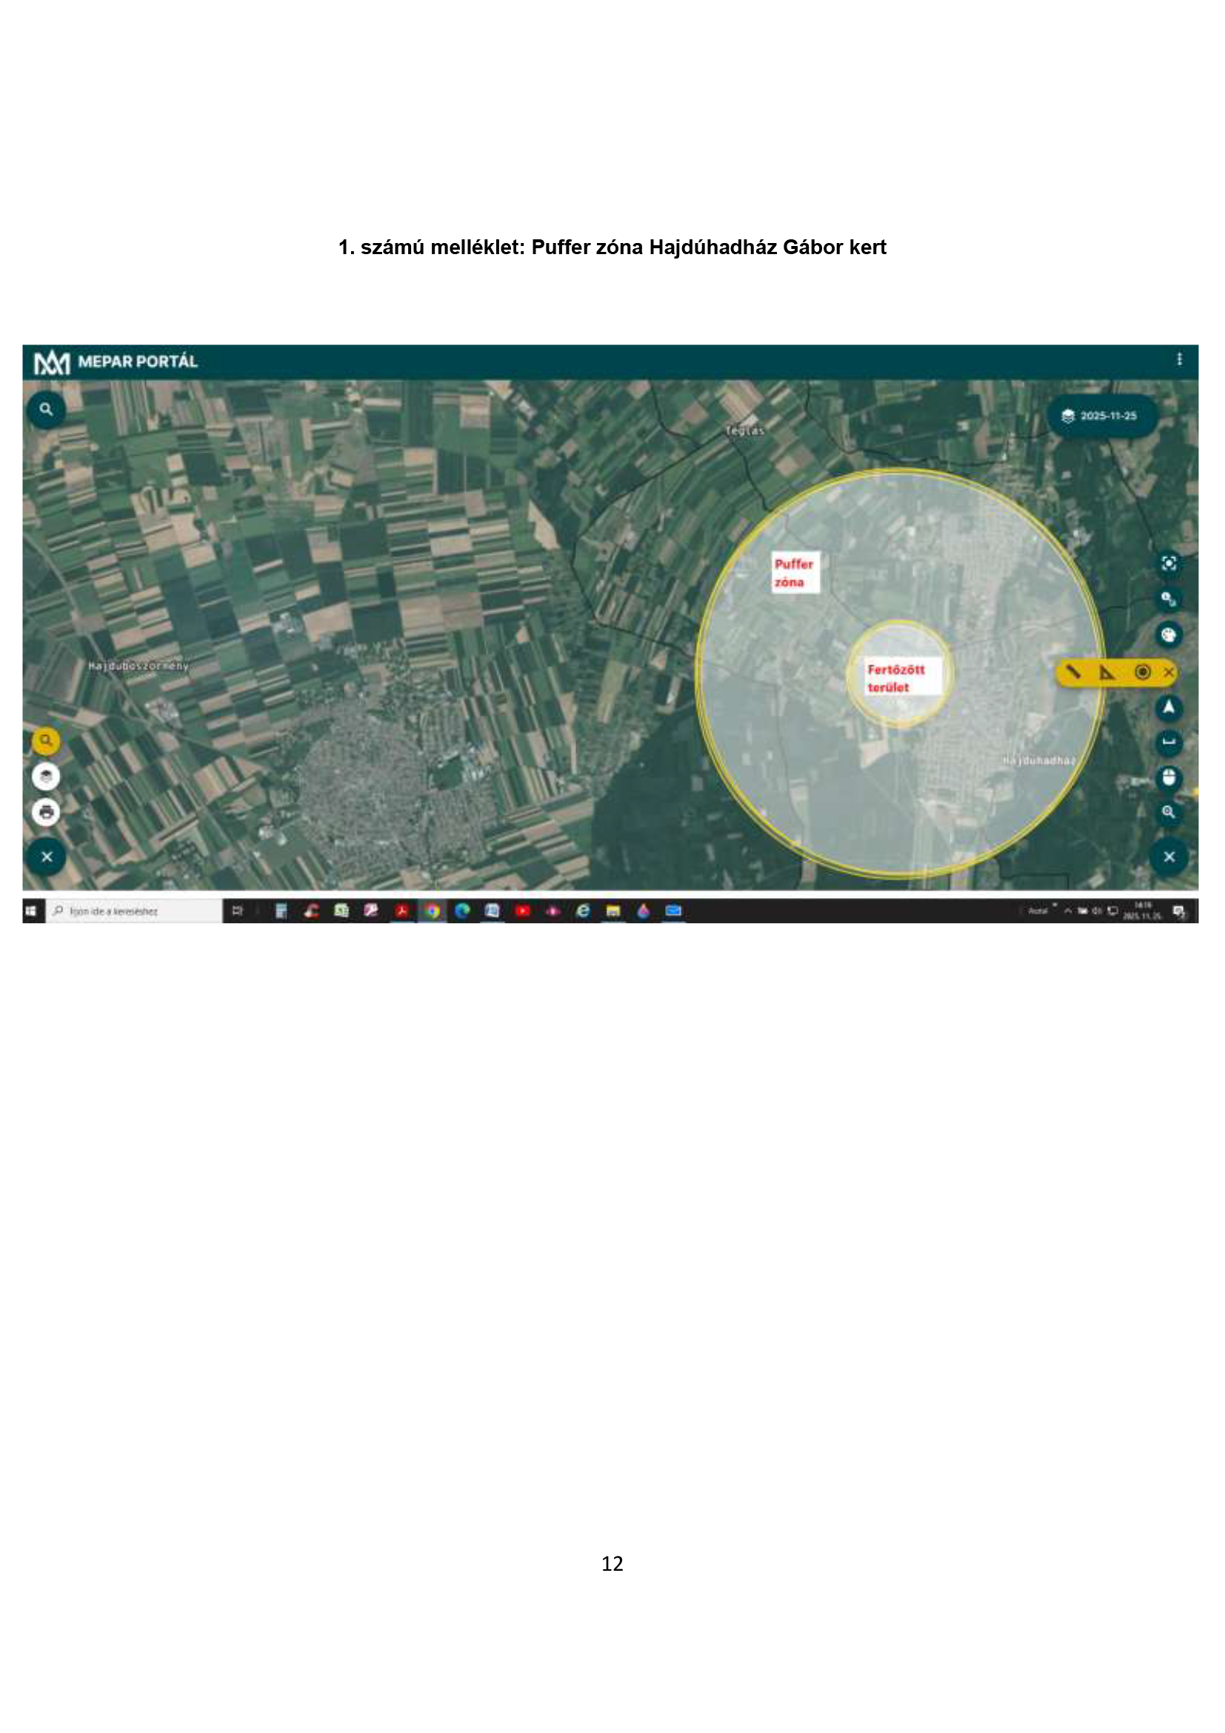This screenshot has height=1733, width=1225.
Task: Click the north arrow navigation icon
Action: (1169, 708)
